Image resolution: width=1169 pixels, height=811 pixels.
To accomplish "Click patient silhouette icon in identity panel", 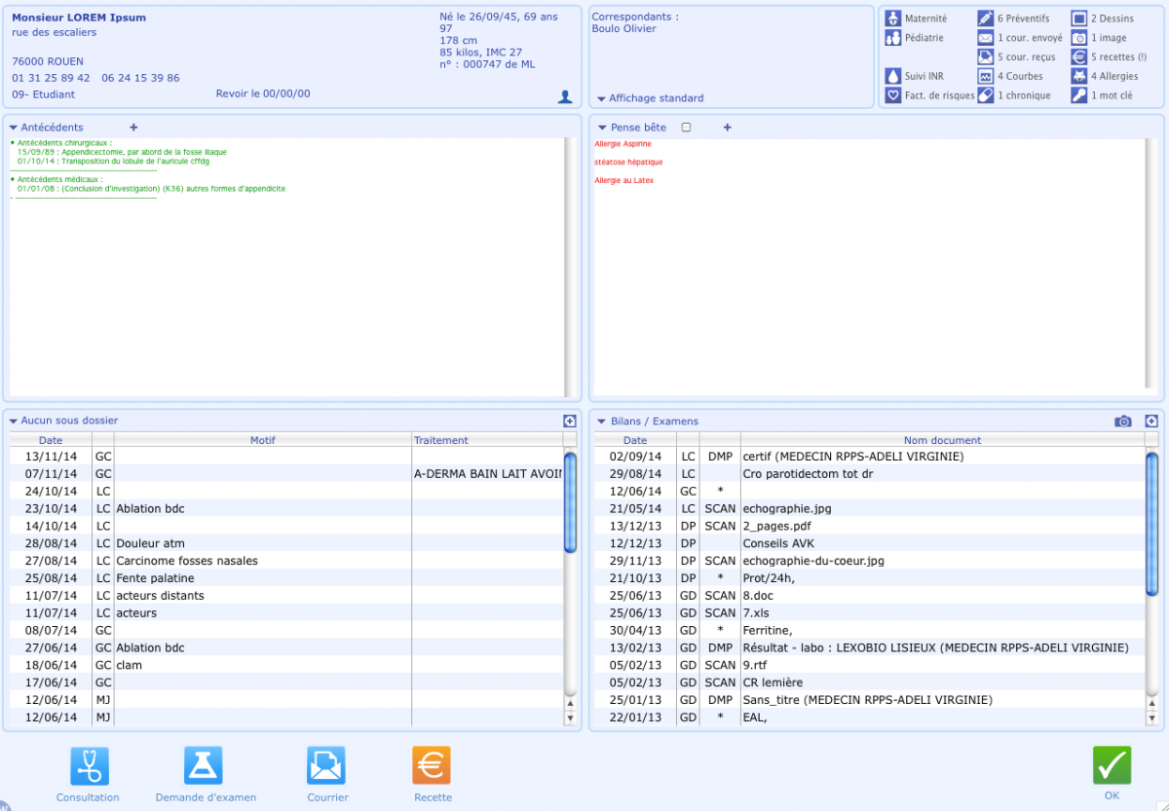I will tap(565, 96).
